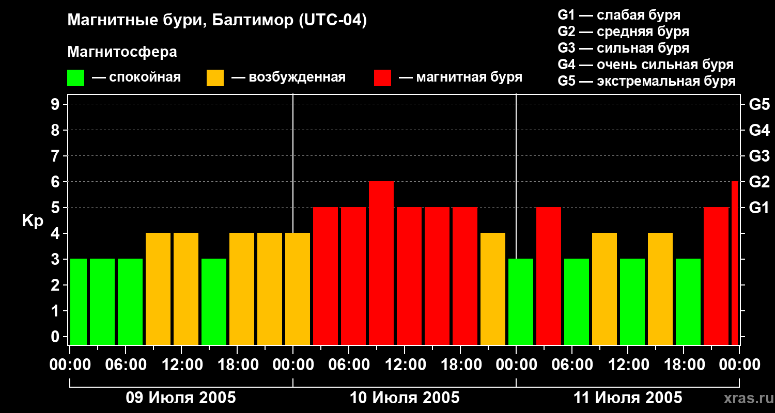Screen dimensions: 775x413
Task: Click the 'Магнитосфера' legend heading
Action: click(x=122, y=52)
